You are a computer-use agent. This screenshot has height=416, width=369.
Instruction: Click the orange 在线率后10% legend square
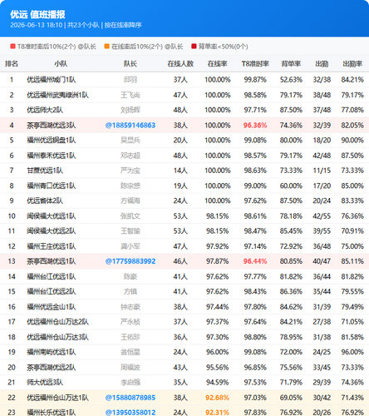(107, 46)
